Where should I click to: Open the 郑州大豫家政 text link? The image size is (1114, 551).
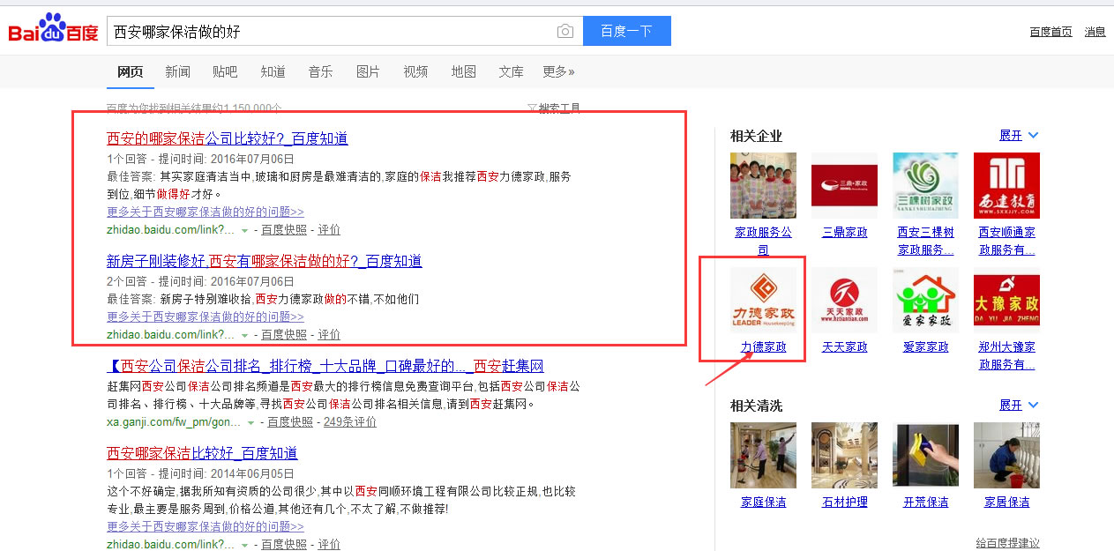point(1006,355)
